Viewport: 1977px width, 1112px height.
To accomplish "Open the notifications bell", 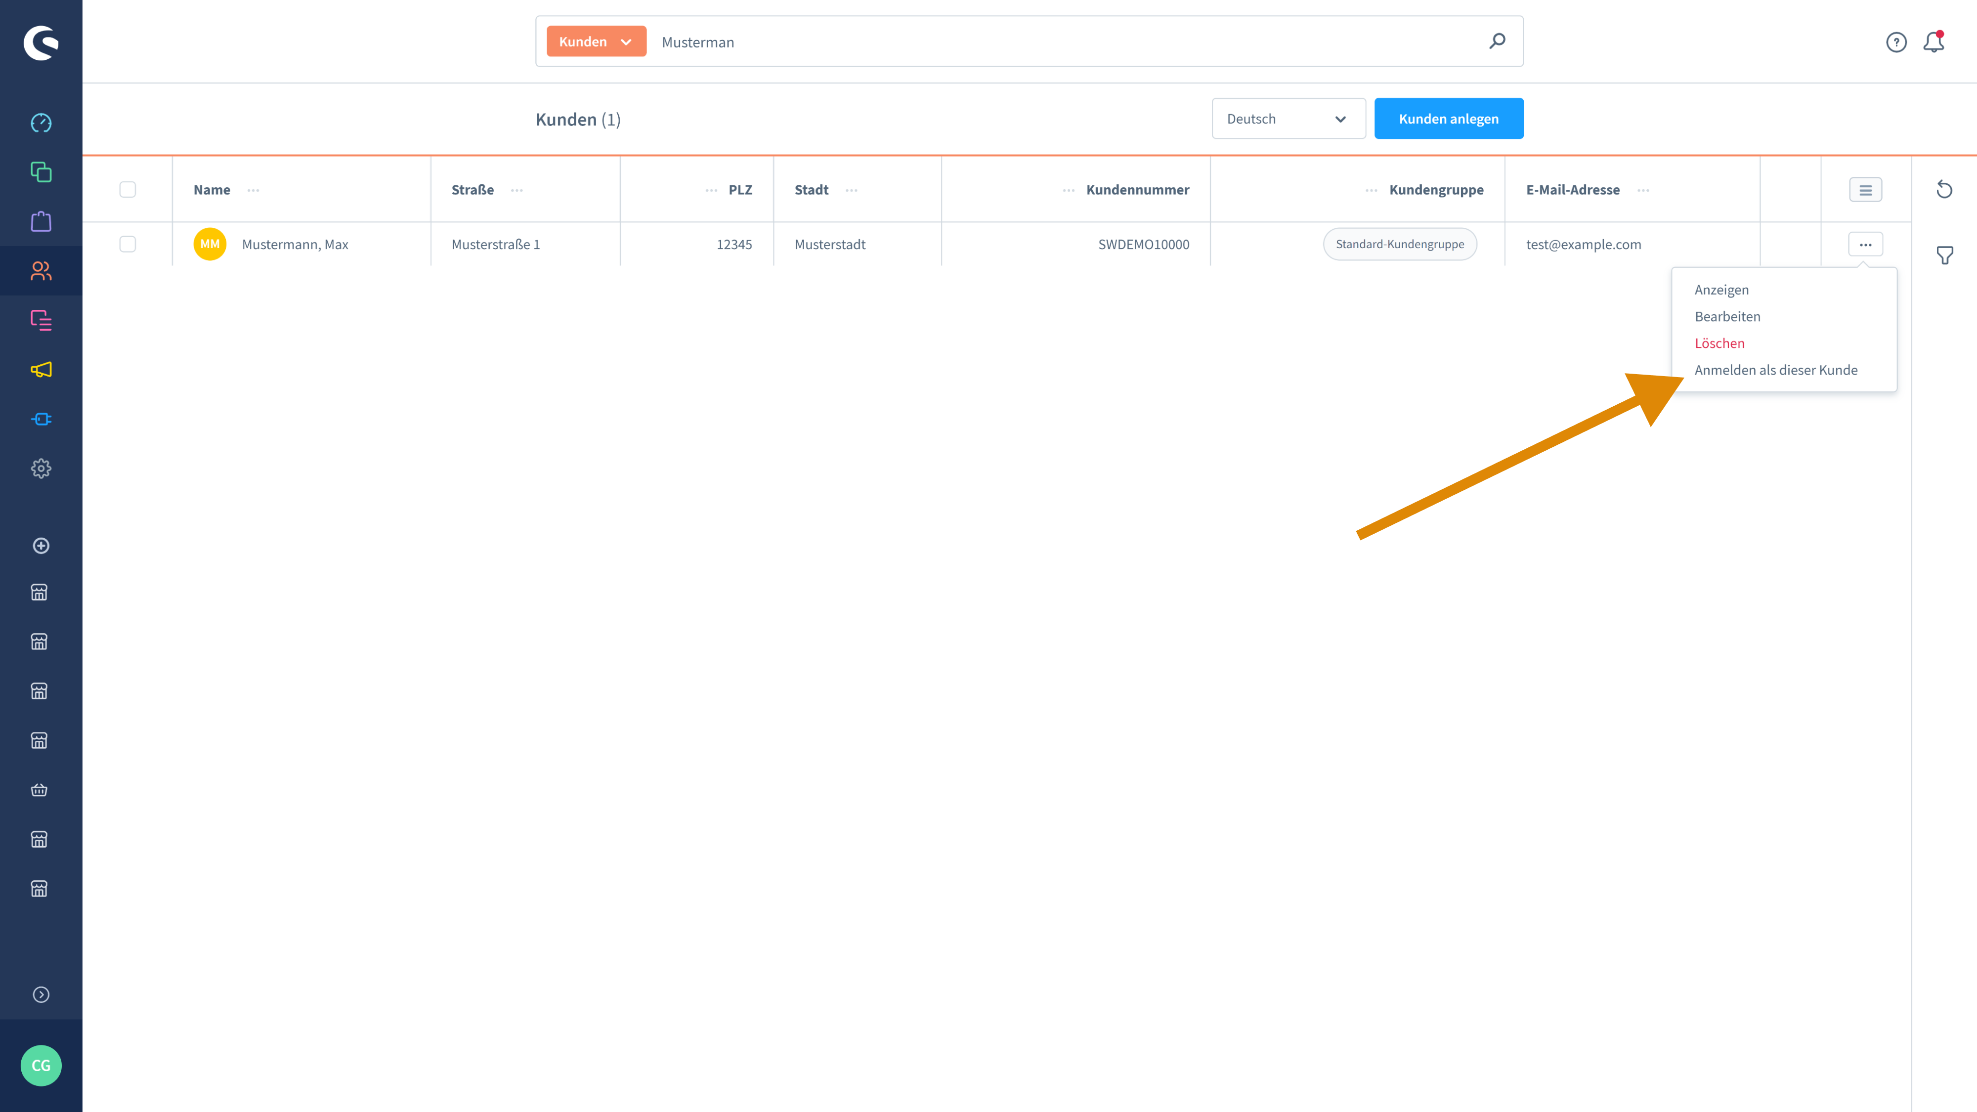I will pyautogui.click(x=1934, y=42).
